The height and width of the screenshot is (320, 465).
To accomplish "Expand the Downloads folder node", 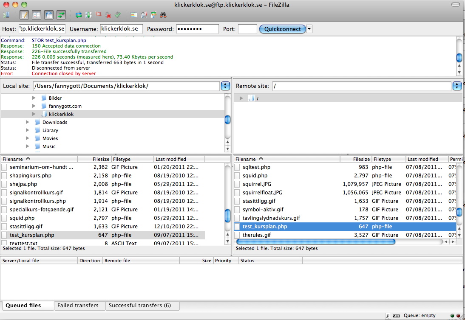I will [27, 122].
